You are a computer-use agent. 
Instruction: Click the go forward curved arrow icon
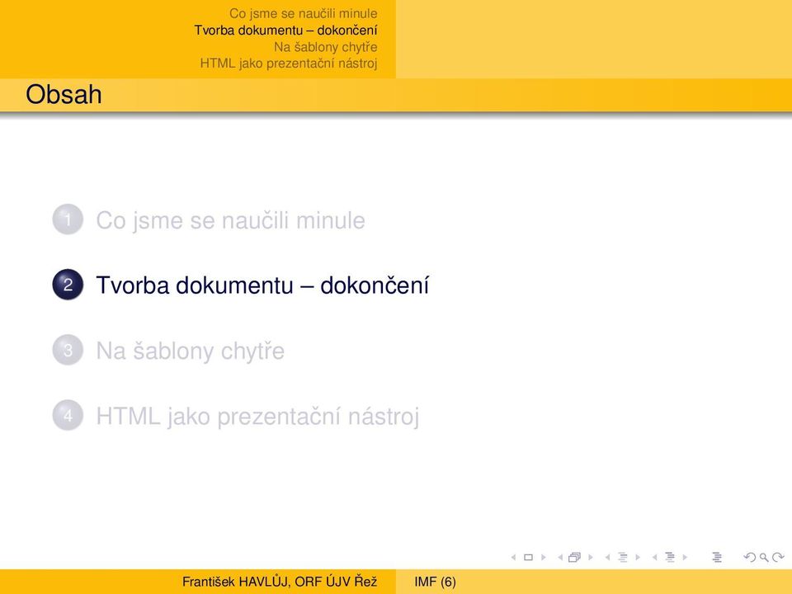tap(778, 557)
